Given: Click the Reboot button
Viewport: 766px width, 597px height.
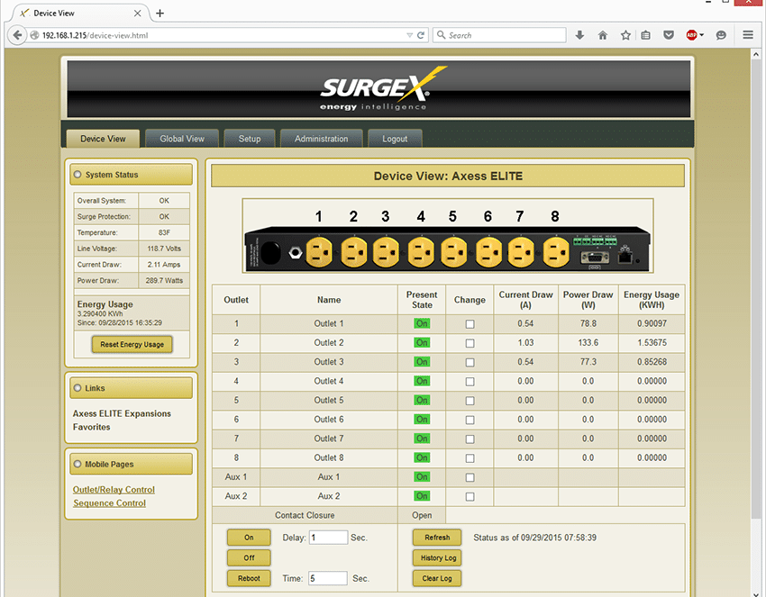Looking at the screenshot, I should point(249,578).
